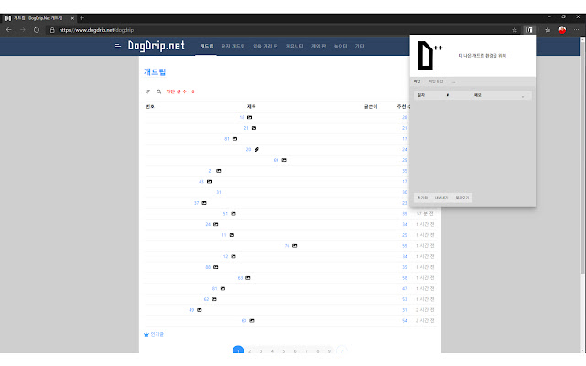Click the sort icon above the post list
The height and width of the screenshot is (366, 586).
(x=147, y=91)
